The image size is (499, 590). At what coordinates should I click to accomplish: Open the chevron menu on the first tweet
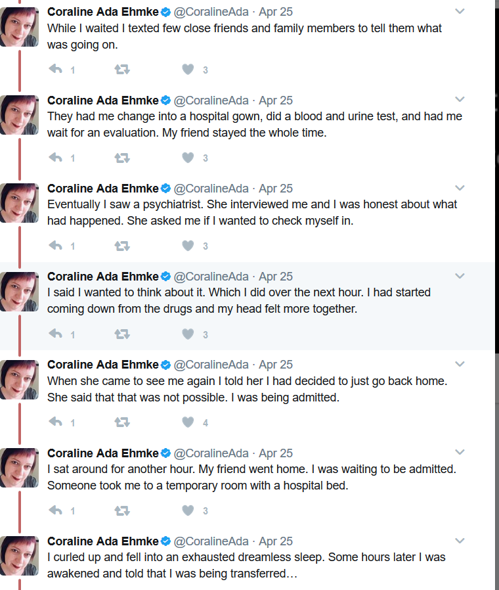point(460,11)
